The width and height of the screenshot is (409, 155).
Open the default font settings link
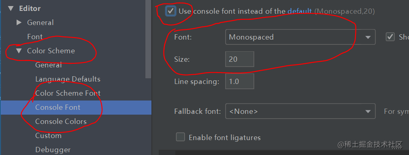pyautogui.click(x=299, y=11)
